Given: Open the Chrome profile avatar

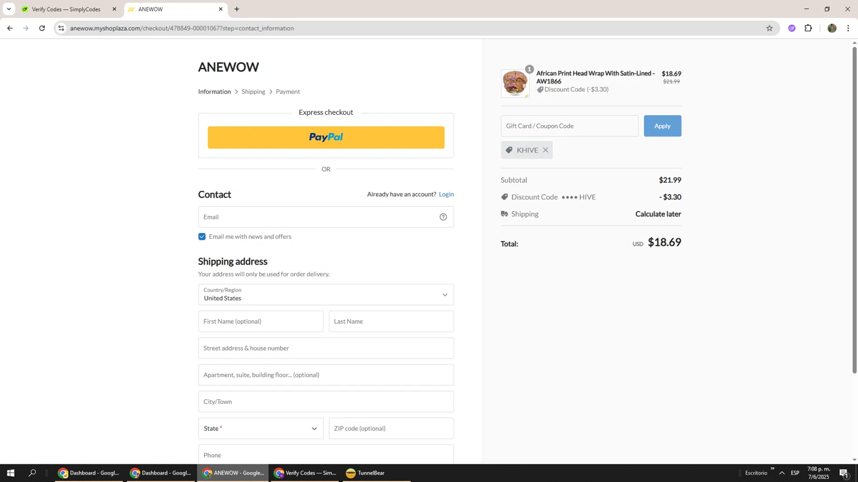Looking at the screenshot, I should click(832, 28).
